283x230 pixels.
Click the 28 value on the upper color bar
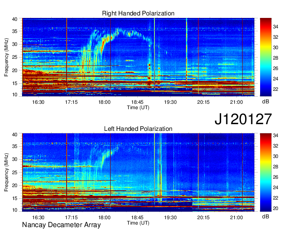tap(276, 58)
